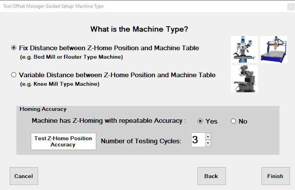
Task: Choose No for repeatable Z-Homing accuracy
Action: [x=233, y=121]
